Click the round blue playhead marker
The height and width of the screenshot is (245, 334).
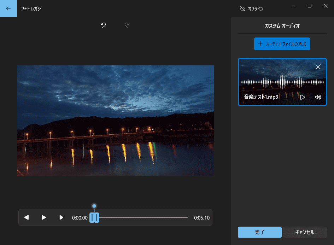(x=94, y=206)
